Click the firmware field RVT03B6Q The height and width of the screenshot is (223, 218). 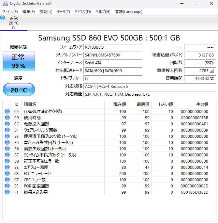pyautogui.click(x=113, y=47)
